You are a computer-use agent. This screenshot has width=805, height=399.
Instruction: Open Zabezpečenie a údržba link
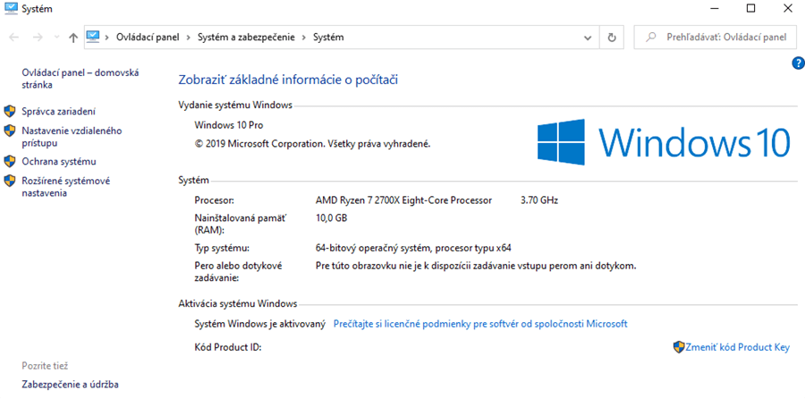70,385
